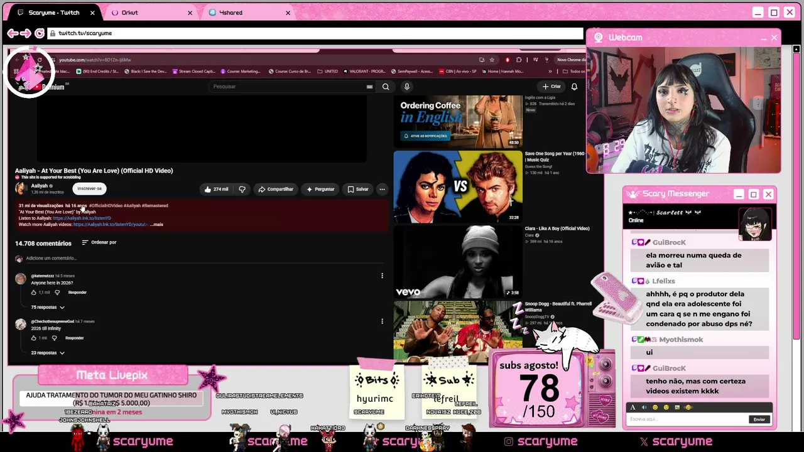Click the Aaliyah channel avatar
This screenshot has width=804, height=452.
(21, 188)
